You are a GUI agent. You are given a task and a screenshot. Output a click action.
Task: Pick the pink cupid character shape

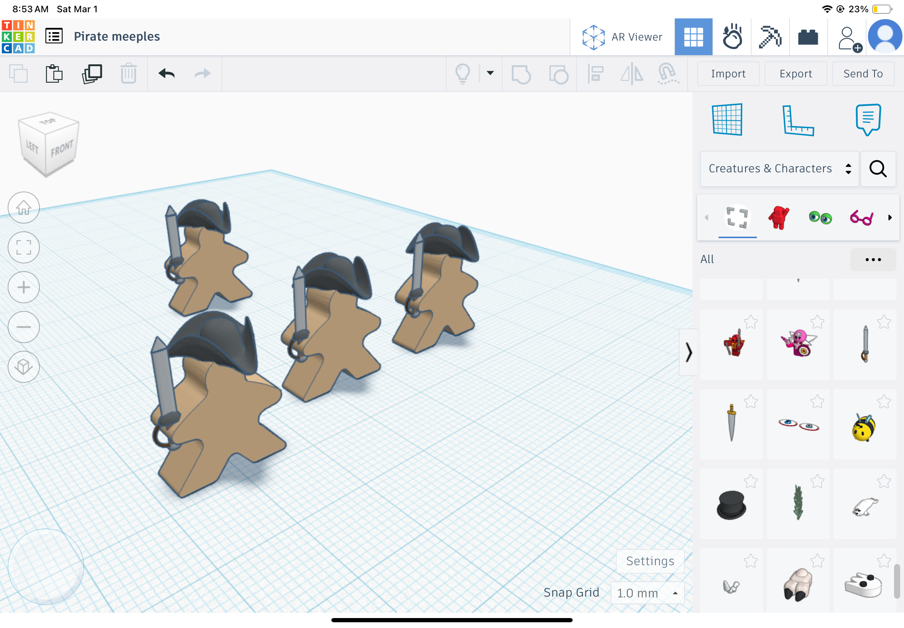(x=798, y=343)
